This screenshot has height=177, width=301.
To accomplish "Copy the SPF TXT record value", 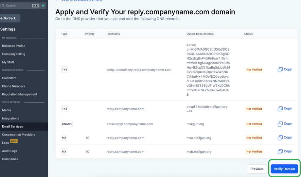I will pos(284,109).
